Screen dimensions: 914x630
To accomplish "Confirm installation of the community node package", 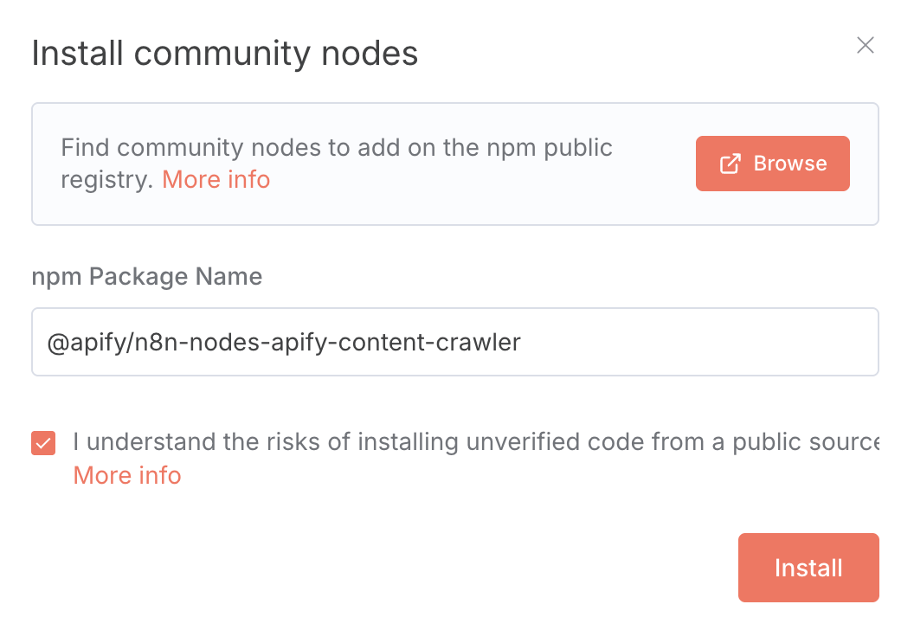I will (x=808, y=568).
